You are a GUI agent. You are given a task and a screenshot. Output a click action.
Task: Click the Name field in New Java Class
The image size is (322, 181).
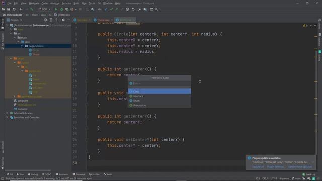pos(159,83)
